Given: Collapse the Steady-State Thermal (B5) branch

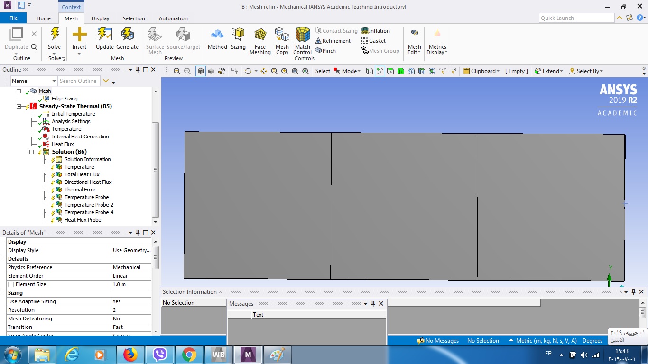Looking at the screenshot, I should coord(19,106).
